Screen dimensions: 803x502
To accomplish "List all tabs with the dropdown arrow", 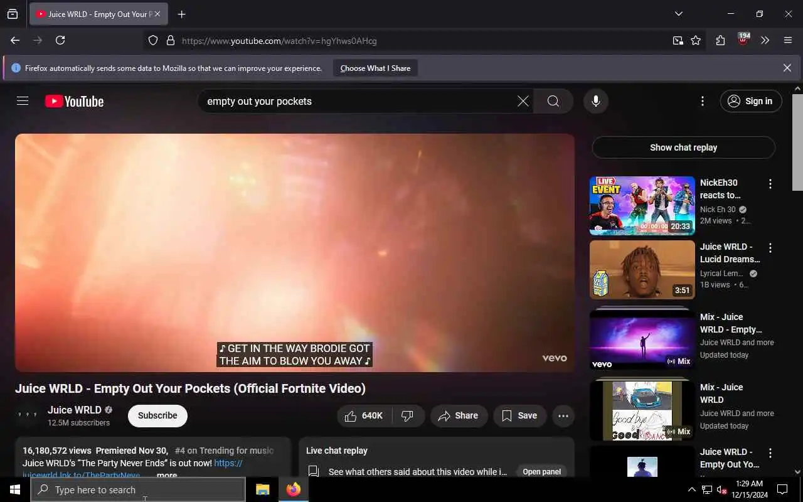I will click(x=678, y=14).
